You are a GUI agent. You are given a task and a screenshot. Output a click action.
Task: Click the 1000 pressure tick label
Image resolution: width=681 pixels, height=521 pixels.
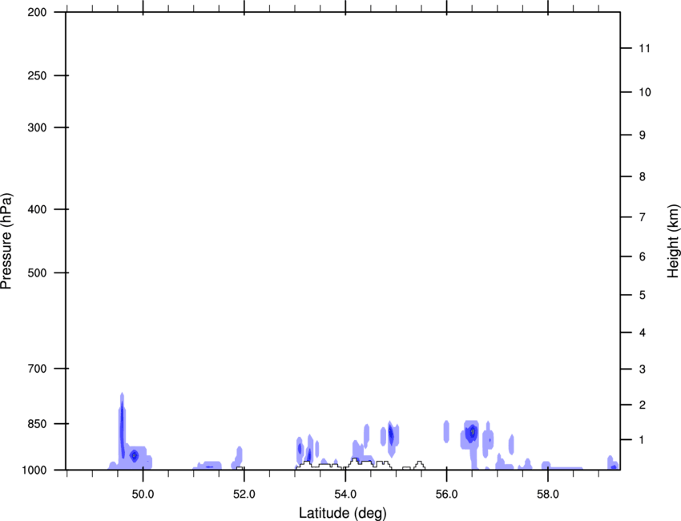point(34,471)
